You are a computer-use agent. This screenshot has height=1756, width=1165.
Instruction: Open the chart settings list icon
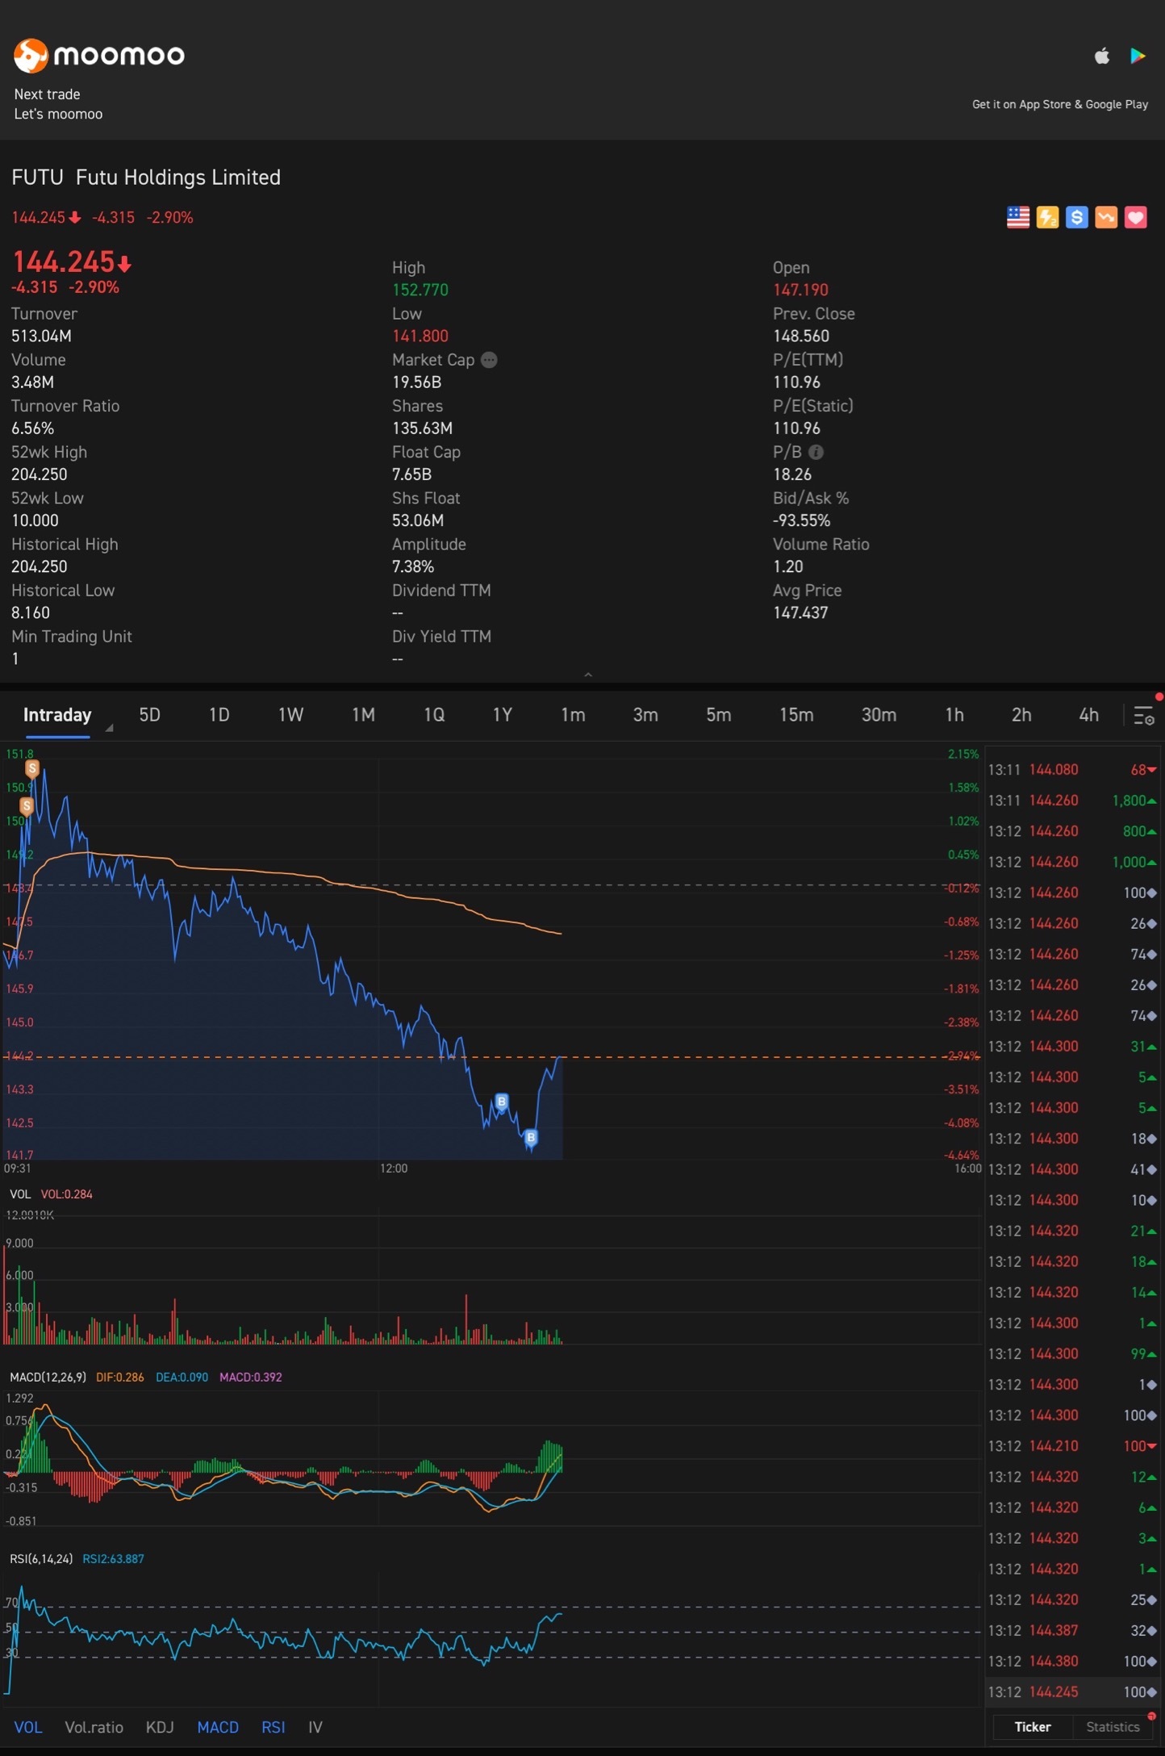tap(1144, 716)
